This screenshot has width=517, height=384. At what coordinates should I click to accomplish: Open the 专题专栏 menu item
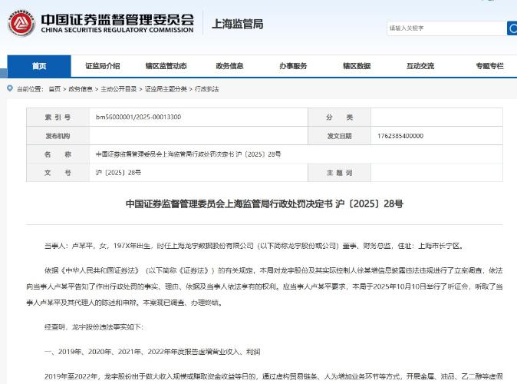[489, 66]
